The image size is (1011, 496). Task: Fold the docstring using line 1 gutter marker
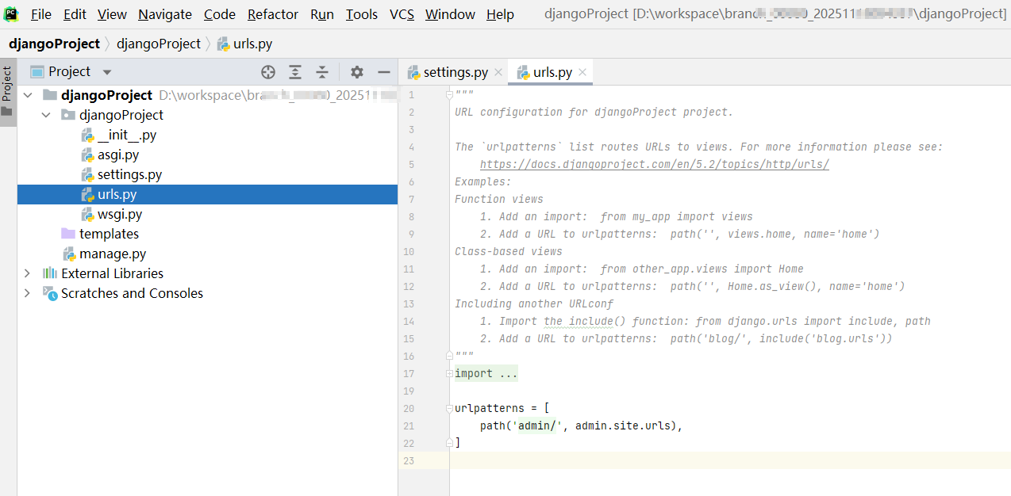449,94
